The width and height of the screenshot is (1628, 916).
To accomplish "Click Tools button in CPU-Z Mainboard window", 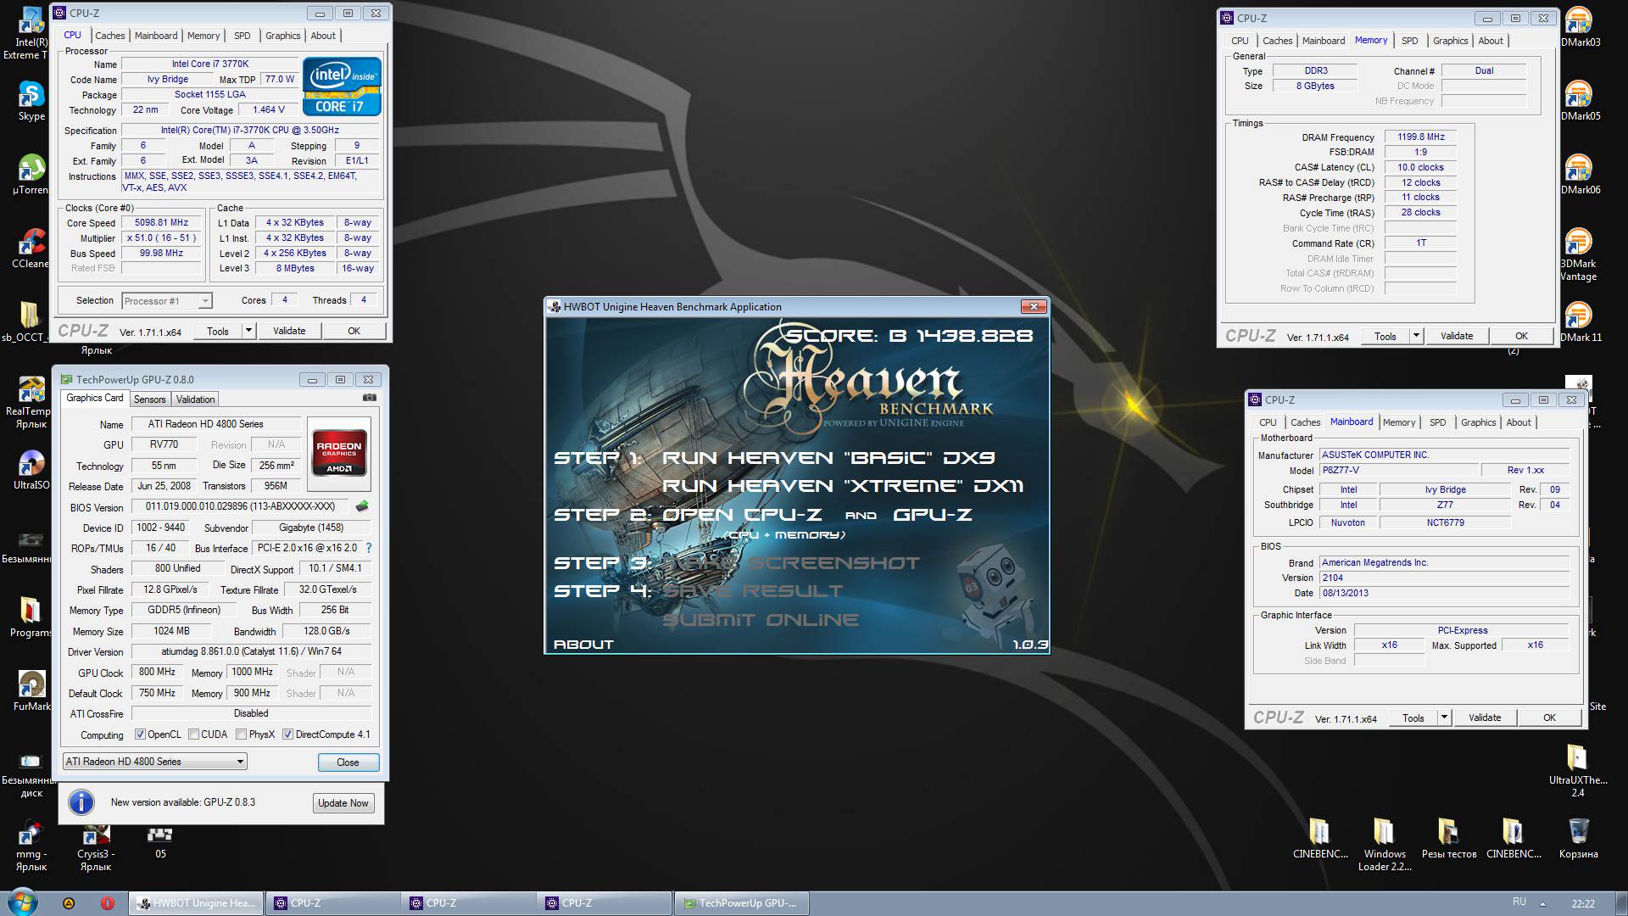I will [x=1413, y=718].
